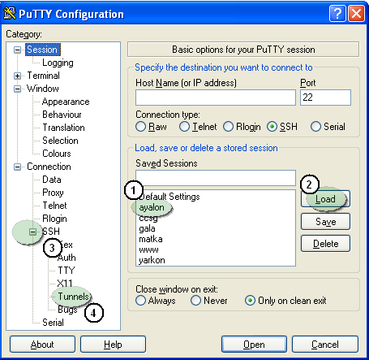Screen dimensions: 369x360
Task: Click the PuTTY icon in title bar
Action: click(x=9, y=13)
